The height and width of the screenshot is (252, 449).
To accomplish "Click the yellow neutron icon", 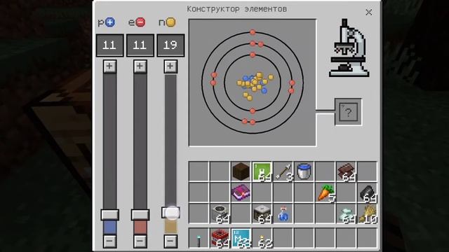I will point(170,22).
